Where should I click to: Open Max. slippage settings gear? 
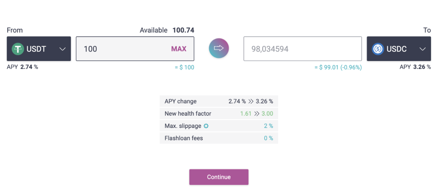[x=206, y=126]
